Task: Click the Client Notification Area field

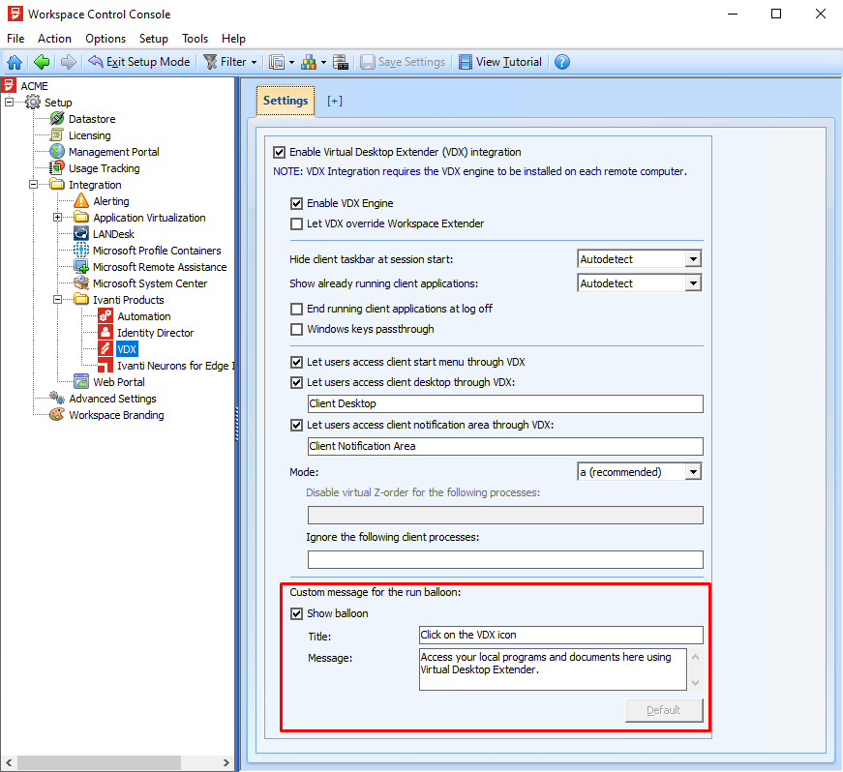Action: [505, 446]
